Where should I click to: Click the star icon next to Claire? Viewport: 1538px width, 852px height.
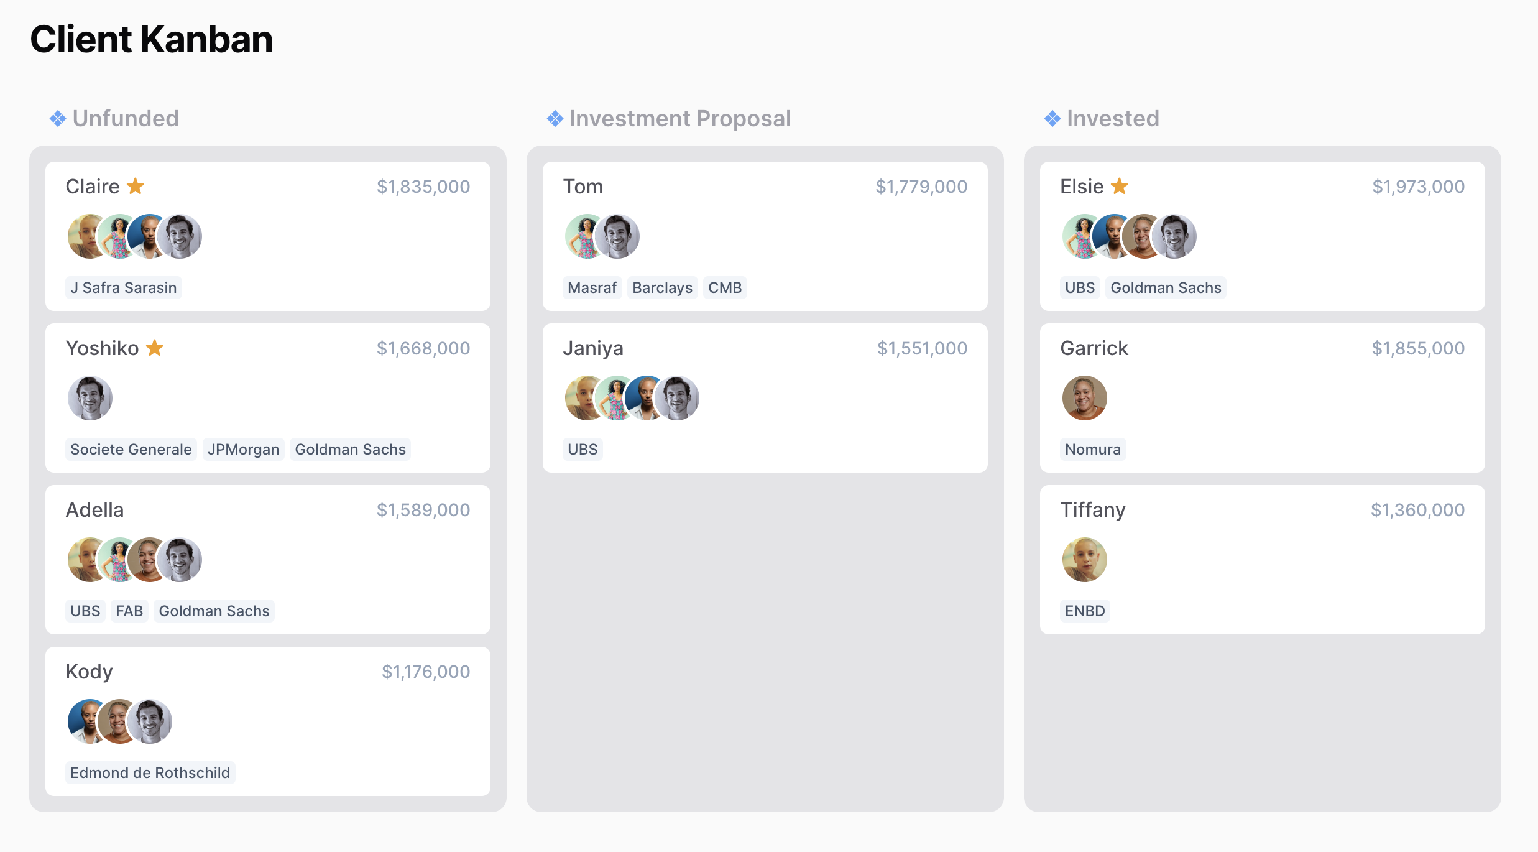(136, 187)
